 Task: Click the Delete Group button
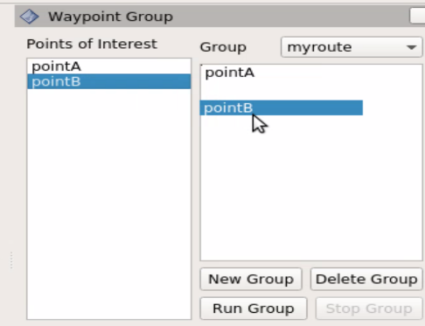[366, 279]
